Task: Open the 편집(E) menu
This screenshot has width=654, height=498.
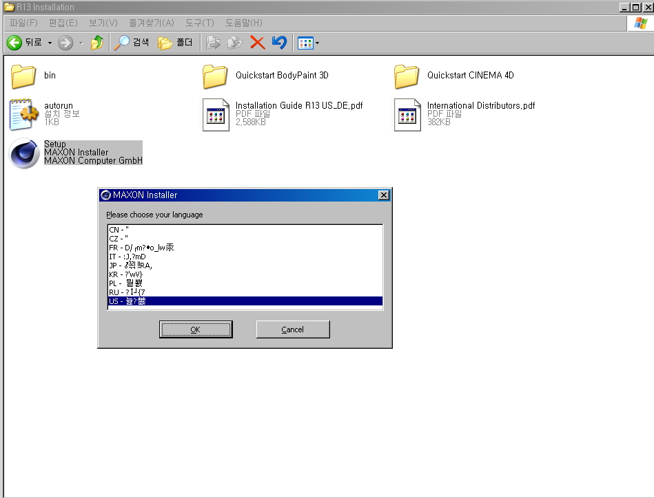Action: coord(63,23)
